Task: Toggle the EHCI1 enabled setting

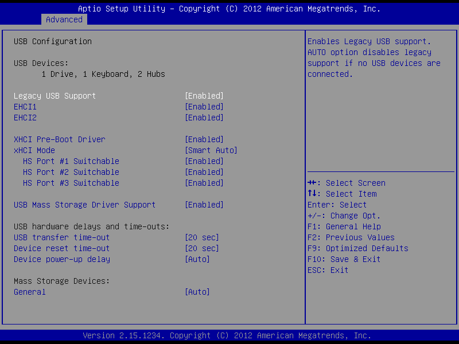Action: coord(204,107)
